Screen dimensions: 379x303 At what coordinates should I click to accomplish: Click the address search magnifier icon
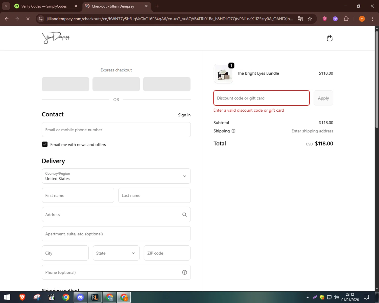[x=184, y=215]
